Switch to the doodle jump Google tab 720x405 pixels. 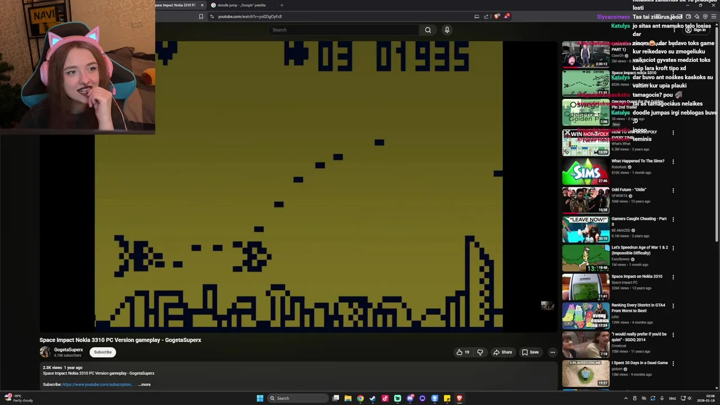(x=241, y=5)
